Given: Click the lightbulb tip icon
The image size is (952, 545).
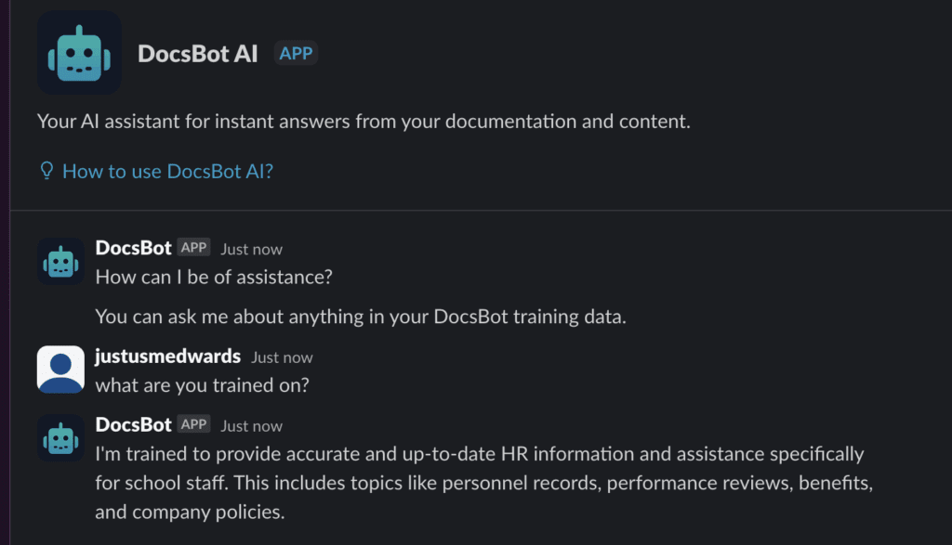Looking at the screenshot, I should 46,171.
